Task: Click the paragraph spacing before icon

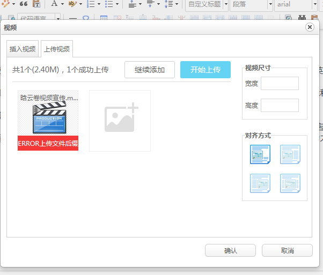Action: click(x=132, y=4)
